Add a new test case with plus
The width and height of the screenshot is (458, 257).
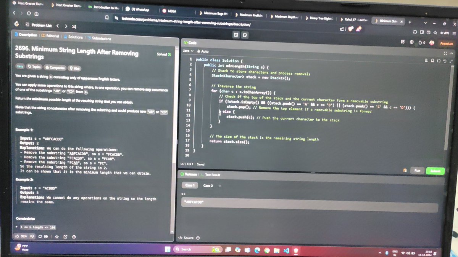(x=220, y=186)
